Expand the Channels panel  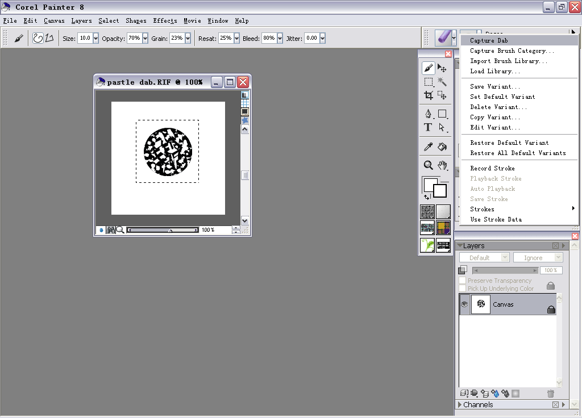[x=460, y=404]
